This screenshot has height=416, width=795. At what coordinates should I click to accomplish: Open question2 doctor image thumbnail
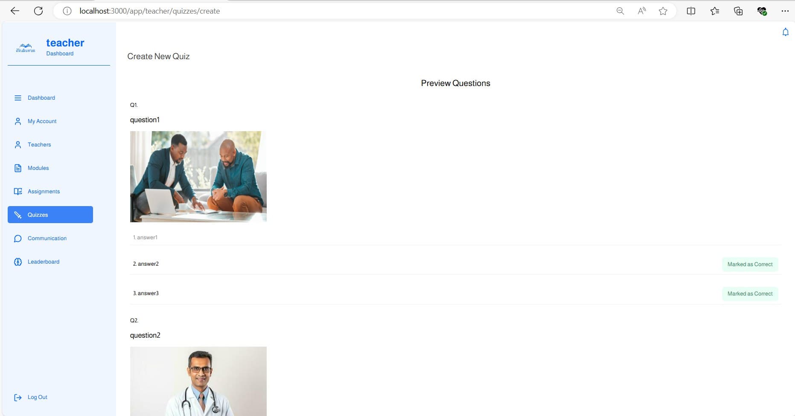click(x=198, y=381)
